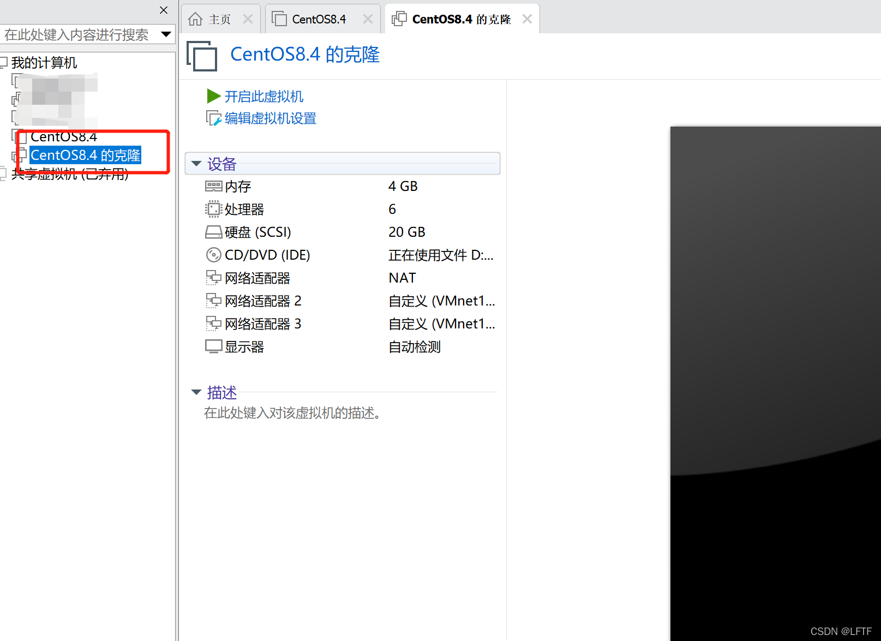Click the green play icon to power on VM

point(213,97)
